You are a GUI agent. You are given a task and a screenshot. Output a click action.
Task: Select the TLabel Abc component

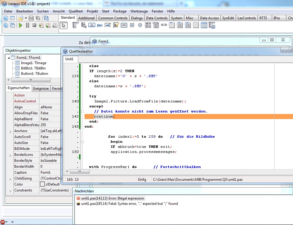coord(100,25)
